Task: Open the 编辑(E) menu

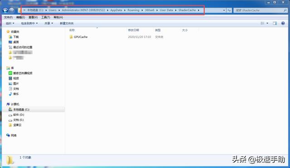Action: pyautogui.click(x=20, y=17)
